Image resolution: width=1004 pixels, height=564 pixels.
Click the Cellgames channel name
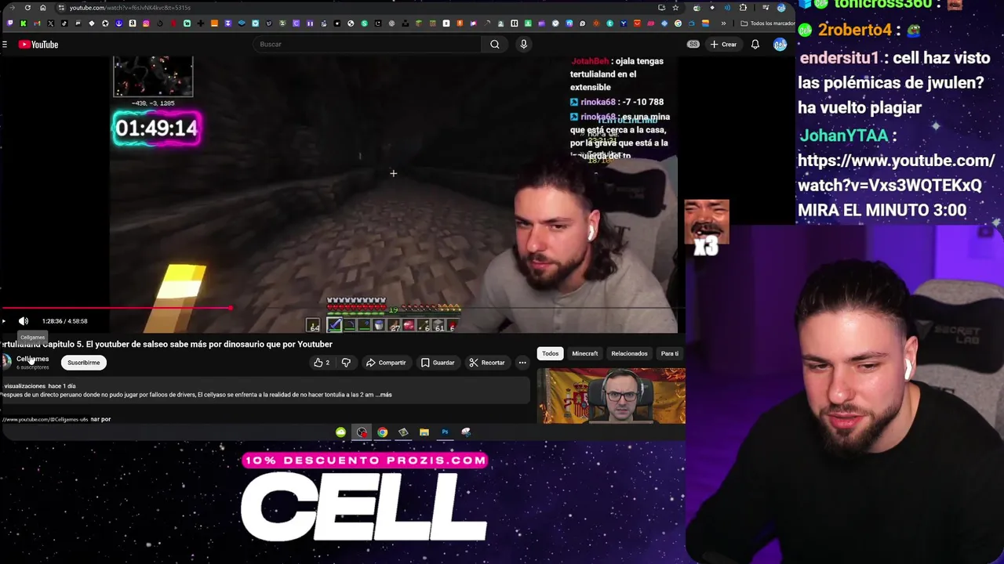(33, 359)
